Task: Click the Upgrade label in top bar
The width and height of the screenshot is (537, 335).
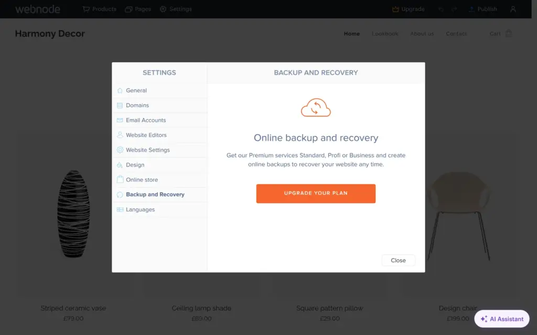Action: point(413,9)
